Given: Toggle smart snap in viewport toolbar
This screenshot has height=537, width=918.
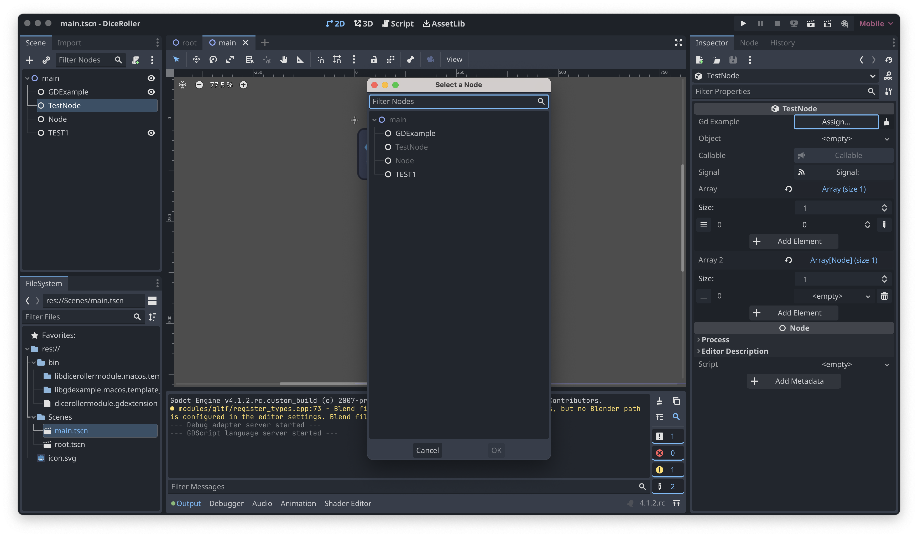Looking at the screenshot, I should 321,59.
